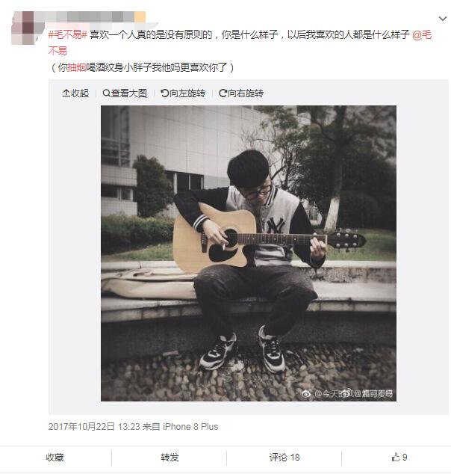The image size is (451, 474).
Task: Click the highlighted 抽烟 keyword link
Action: point(77,67)
